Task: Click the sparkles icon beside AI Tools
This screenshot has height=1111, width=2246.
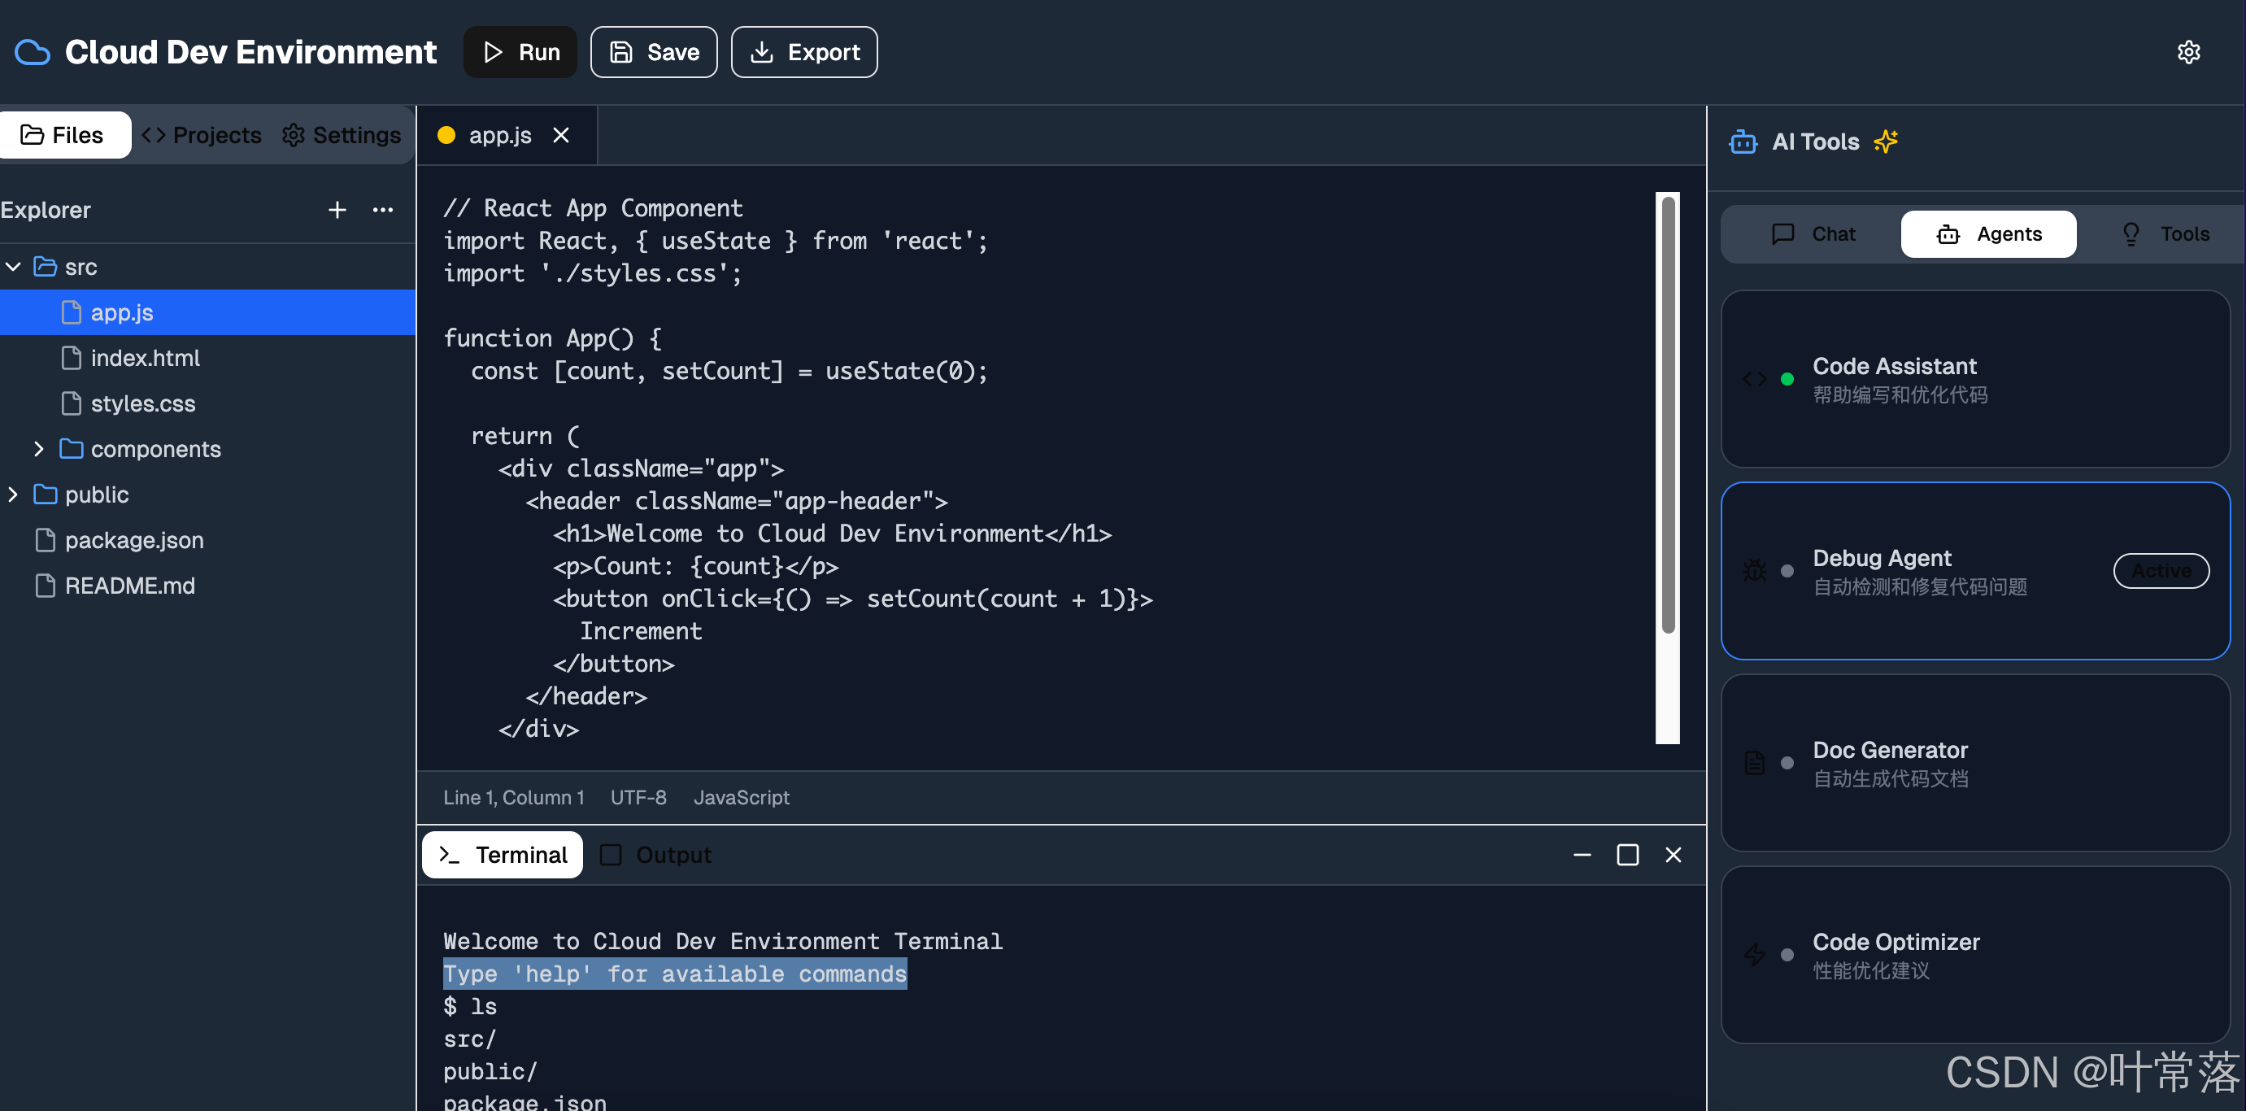Action: (1886, 142)
